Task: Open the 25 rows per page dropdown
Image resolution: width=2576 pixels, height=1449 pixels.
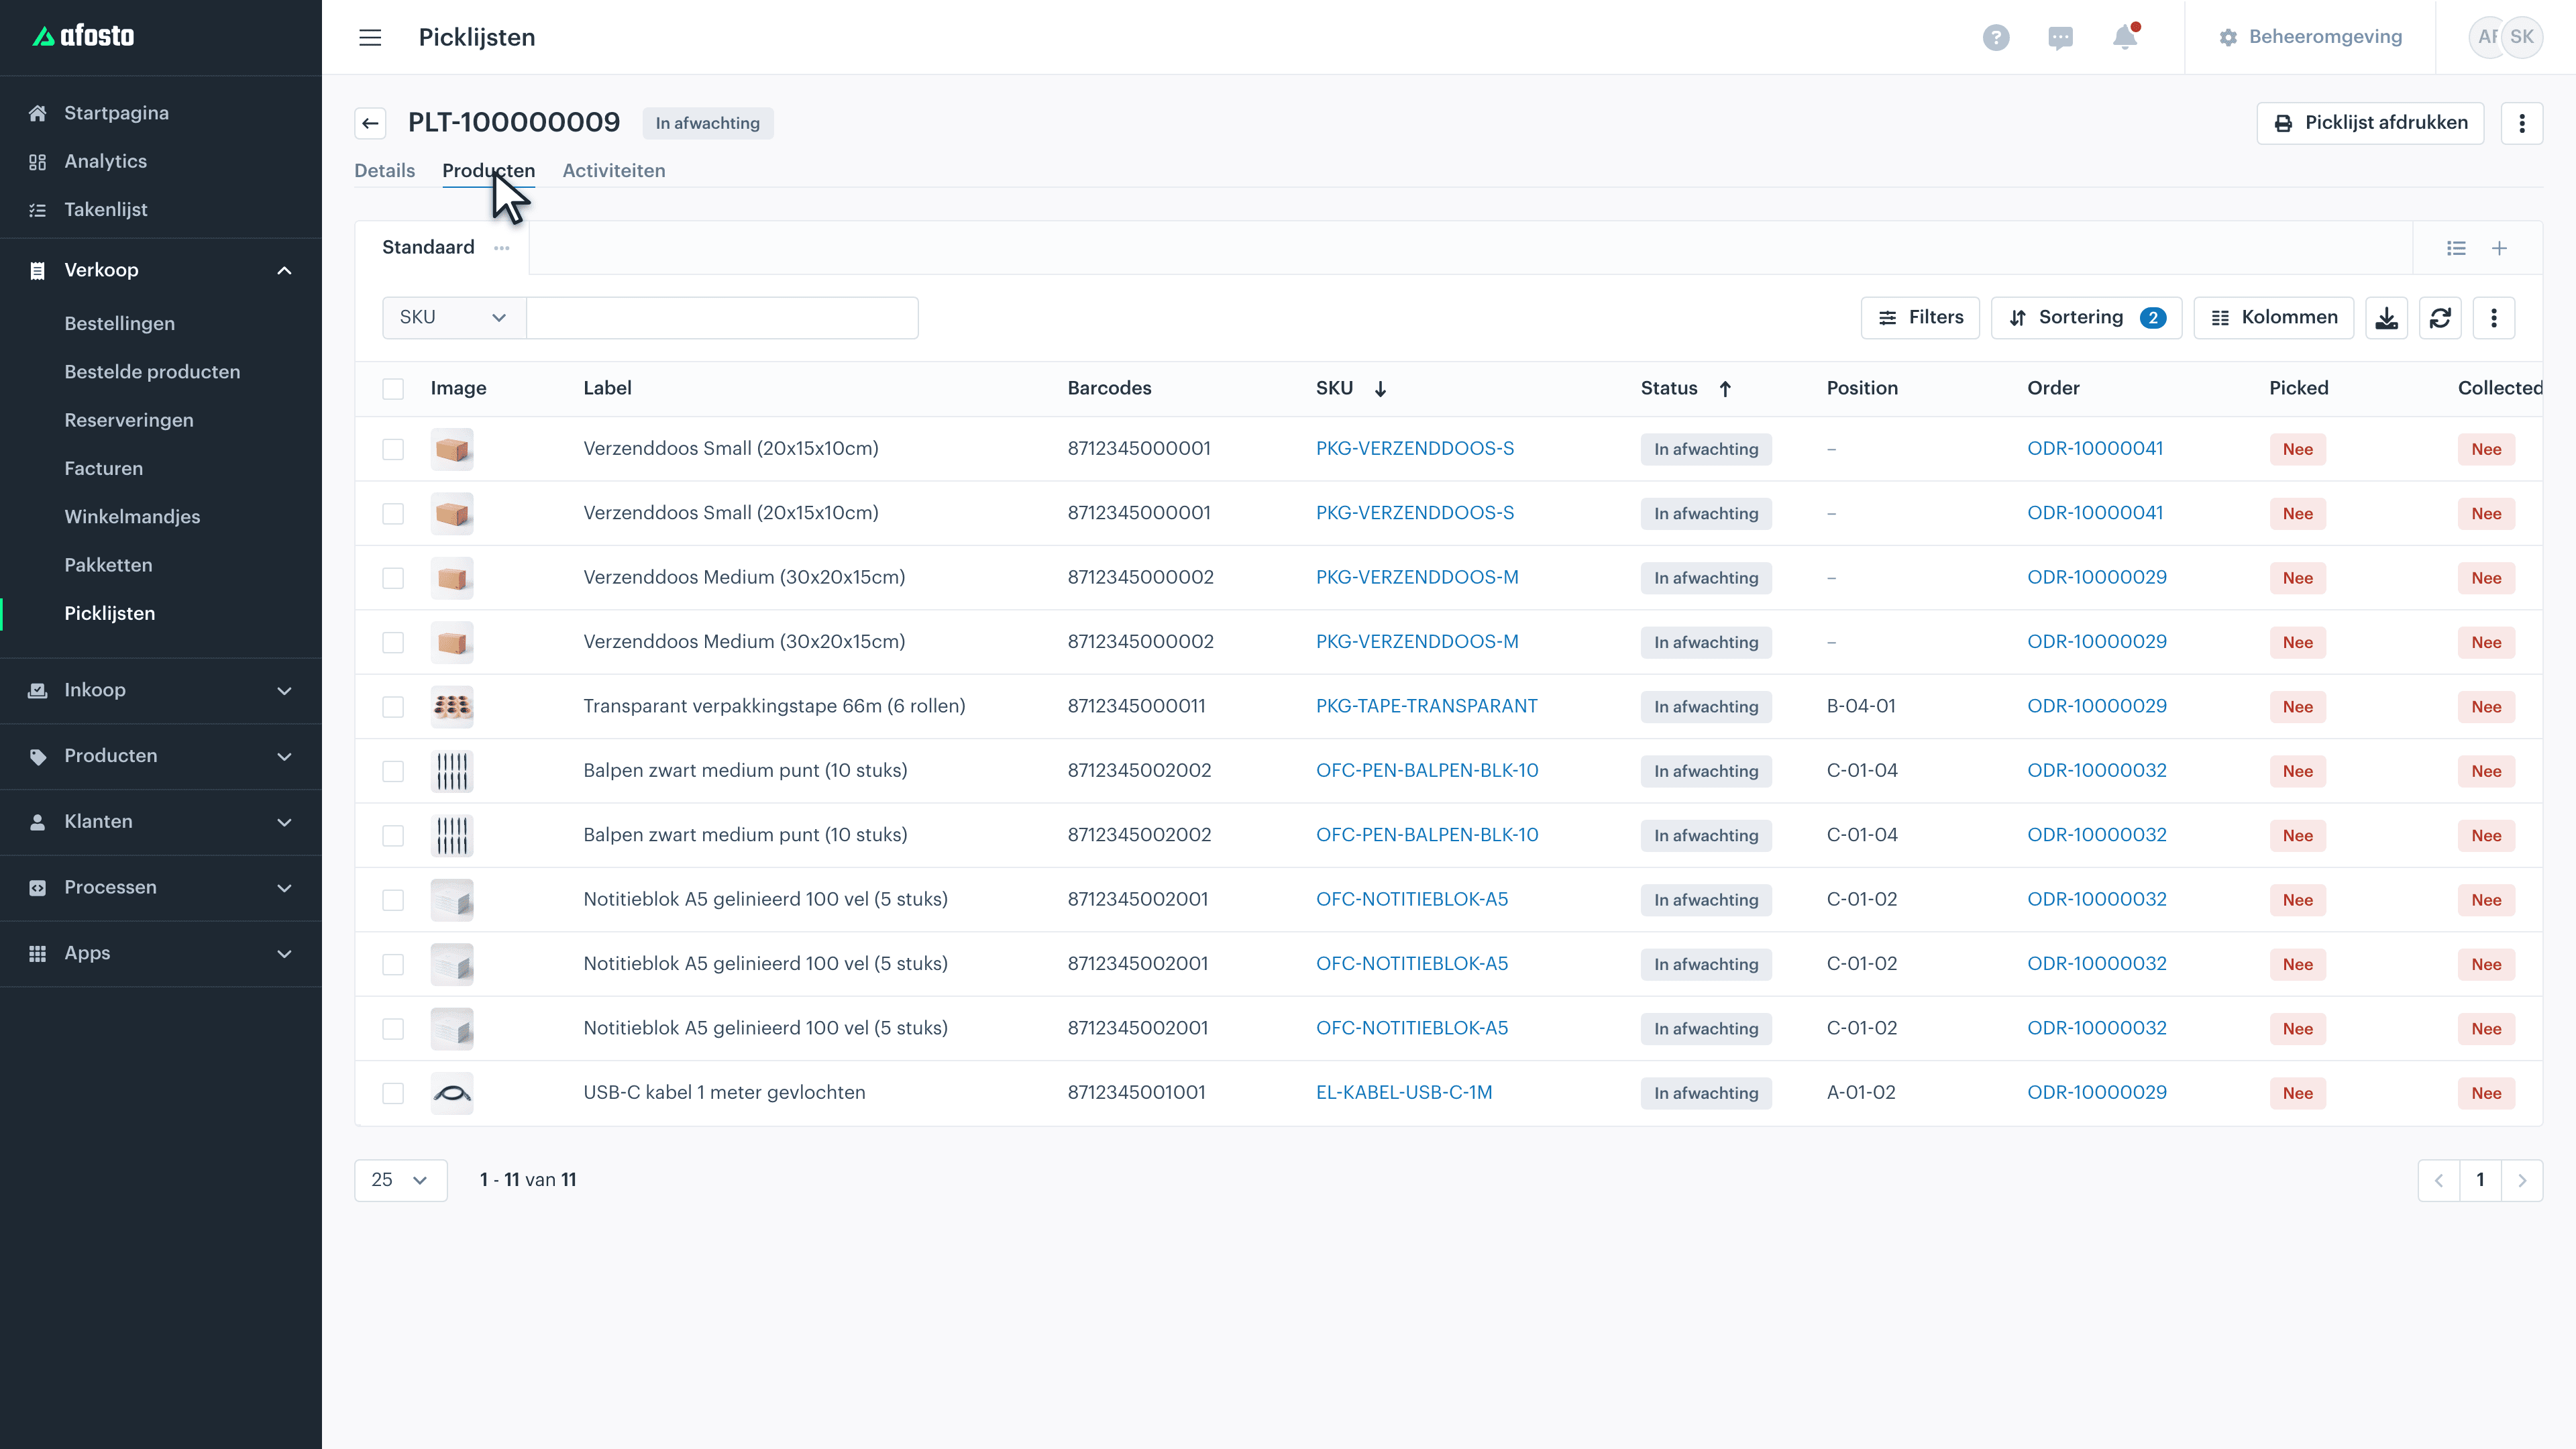Action: (400, 1181)
